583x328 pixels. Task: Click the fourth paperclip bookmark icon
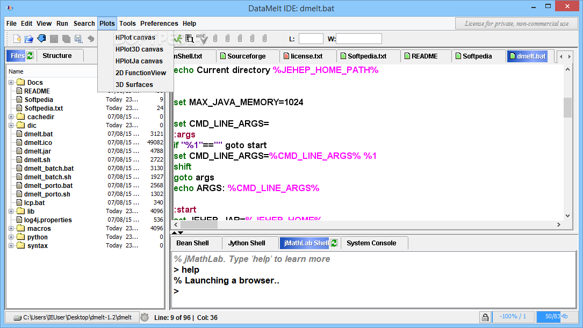pyautogui.click(x=252, y=38)
